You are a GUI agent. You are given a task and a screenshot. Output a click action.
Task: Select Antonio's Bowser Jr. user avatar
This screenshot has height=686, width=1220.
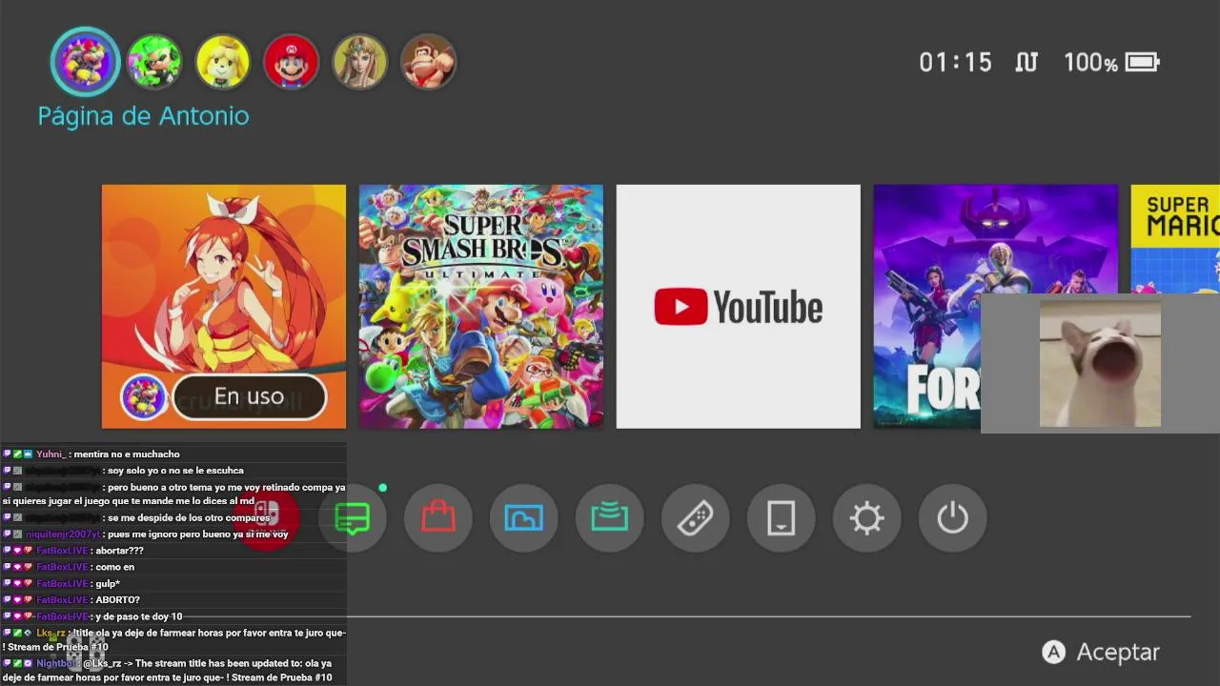85,62
